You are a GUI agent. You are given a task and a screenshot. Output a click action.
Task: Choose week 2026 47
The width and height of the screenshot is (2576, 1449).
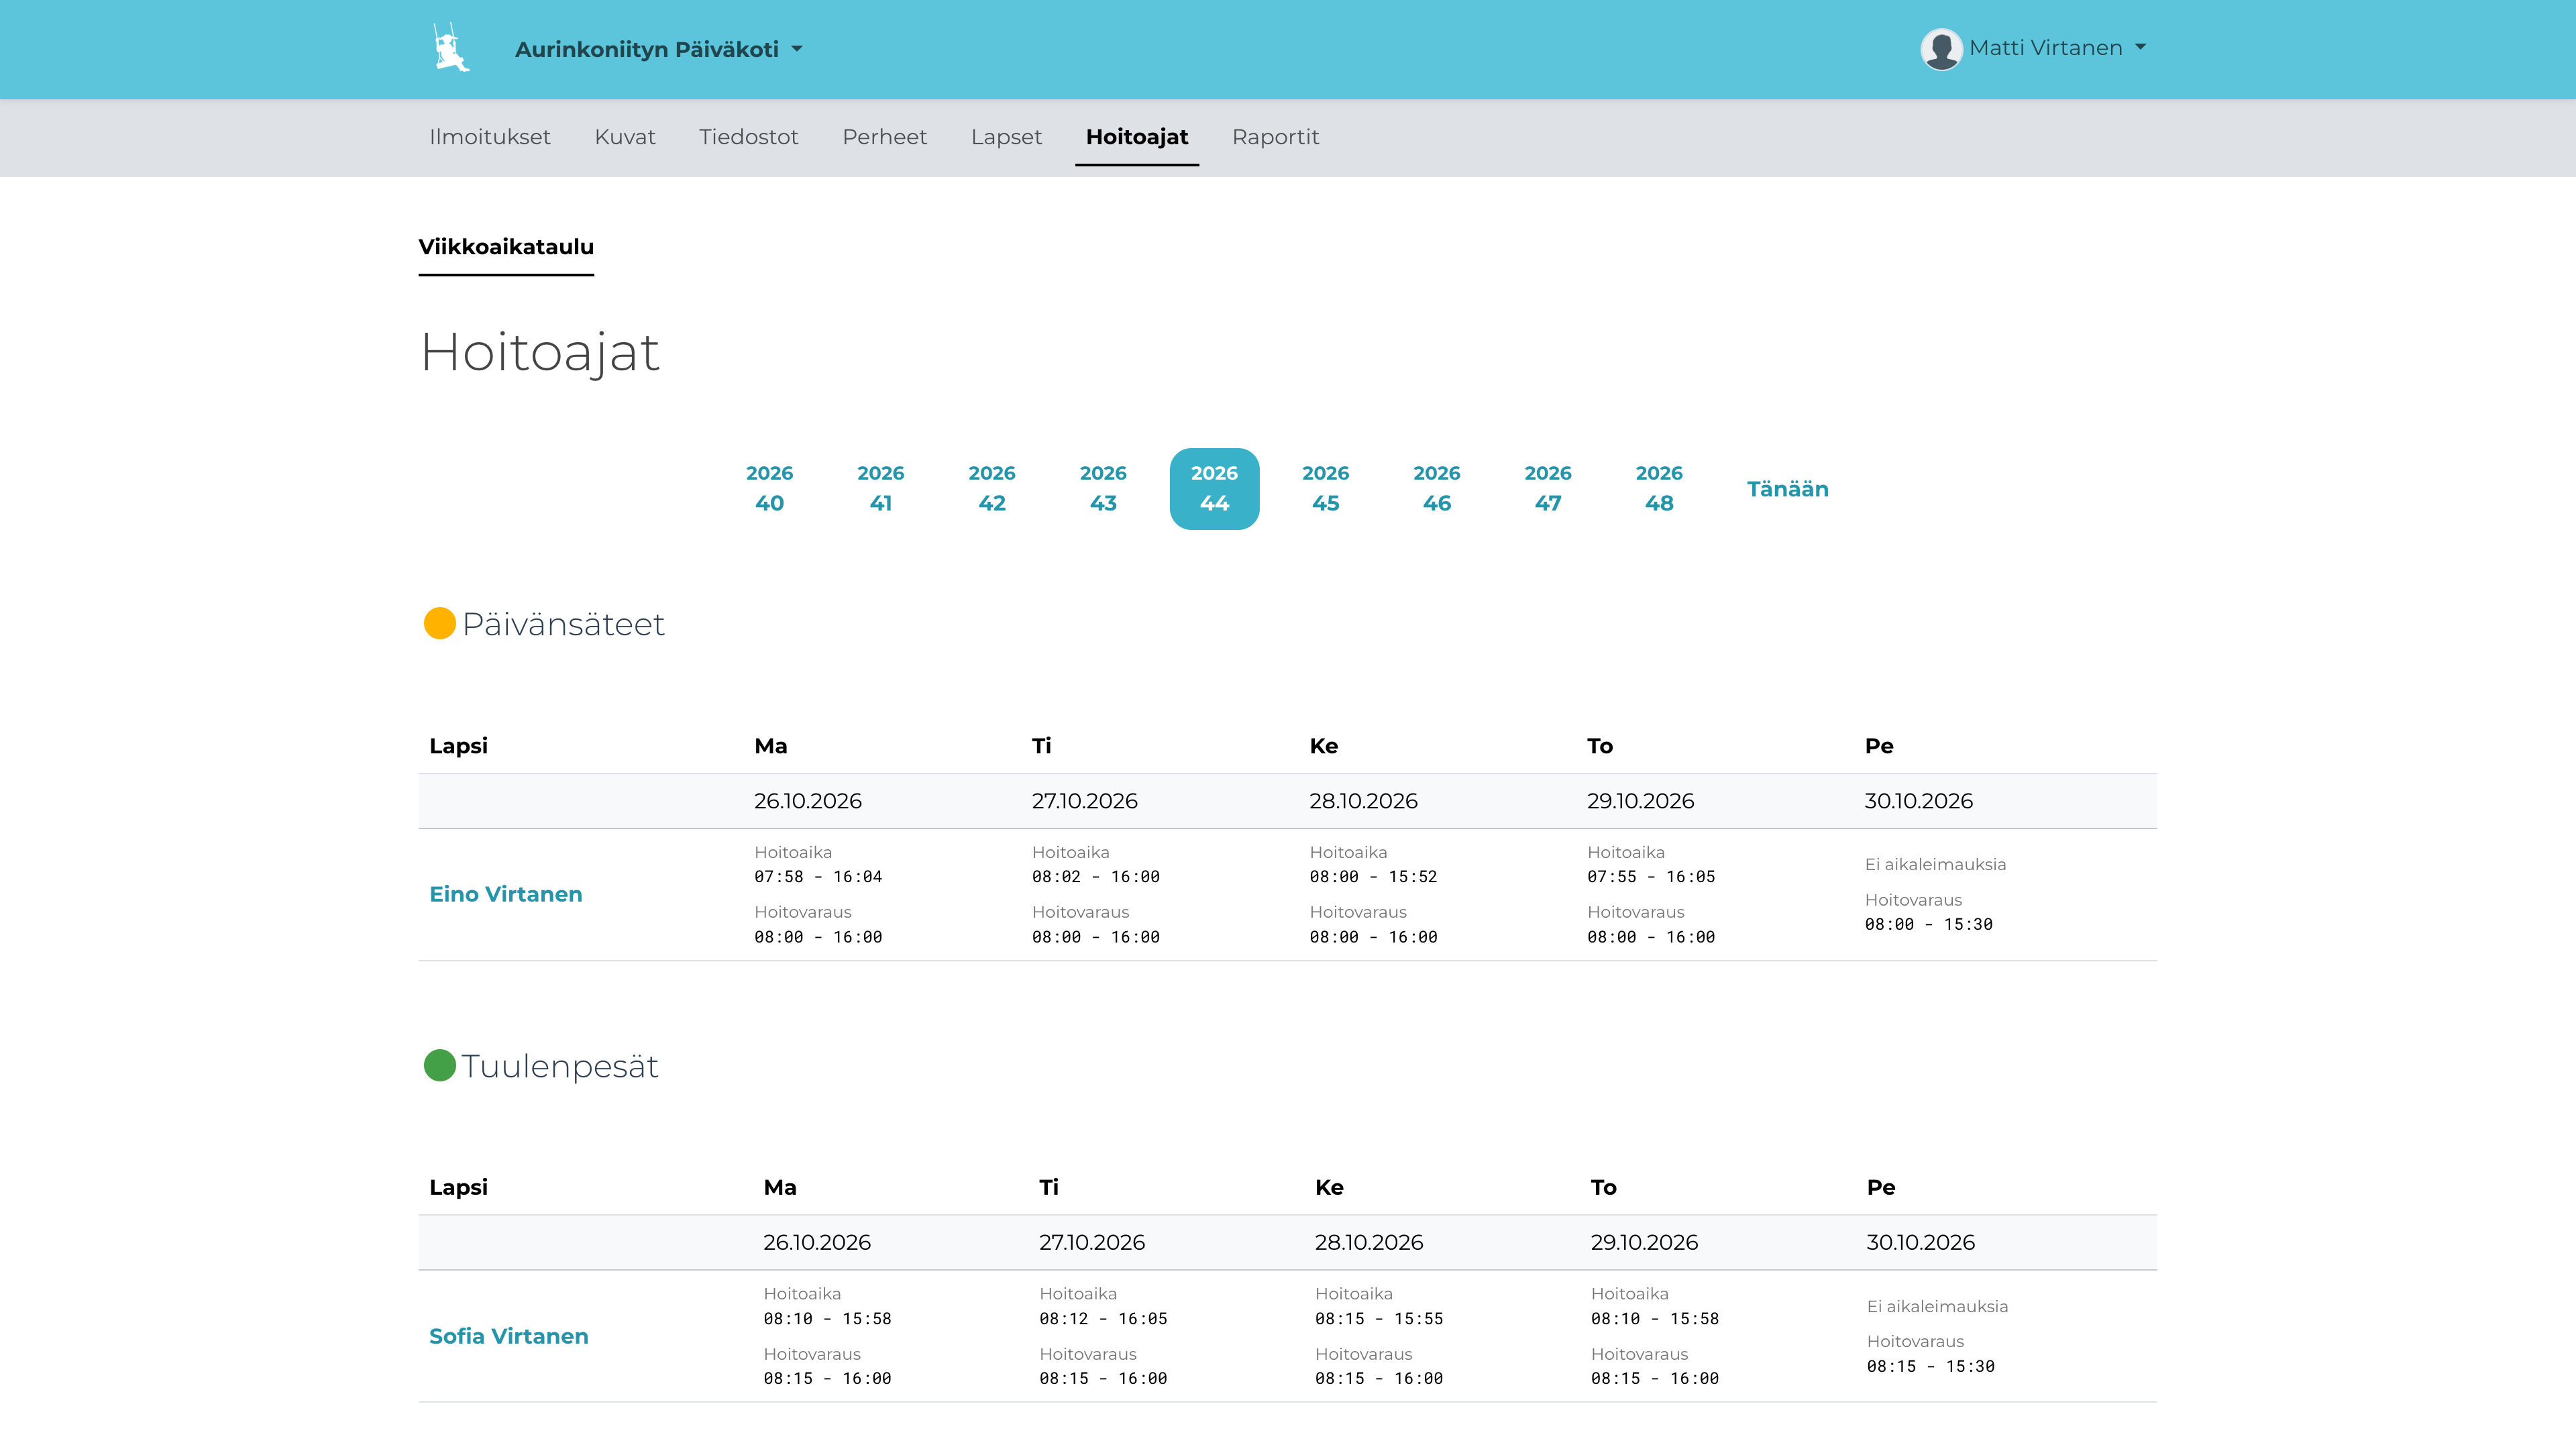1548,488
